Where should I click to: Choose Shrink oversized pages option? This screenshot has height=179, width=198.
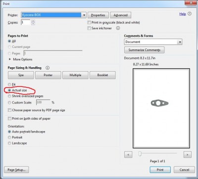click(x=9, y=96)
